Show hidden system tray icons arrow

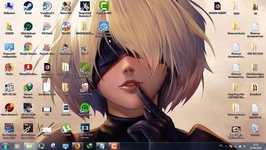click(x=226, y=146)
